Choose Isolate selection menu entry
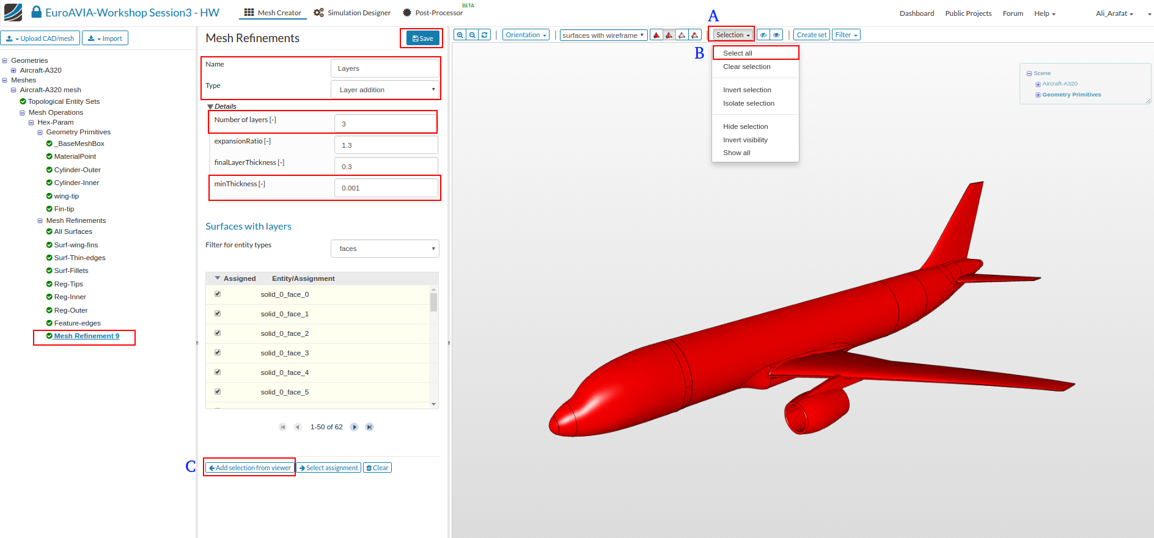1154x538 pixels. [x=755, y=103]
